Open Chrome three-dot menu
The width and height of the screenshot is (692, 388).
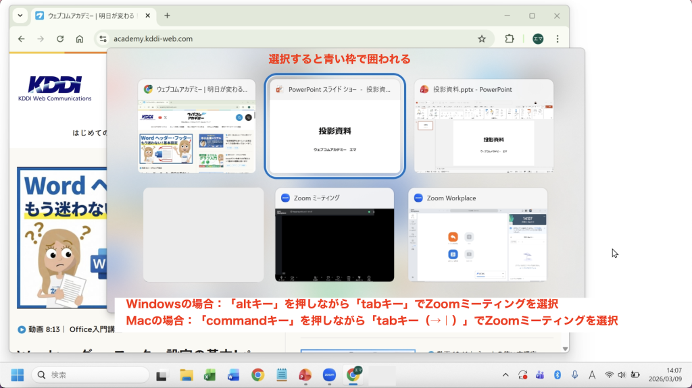[558, 39]
